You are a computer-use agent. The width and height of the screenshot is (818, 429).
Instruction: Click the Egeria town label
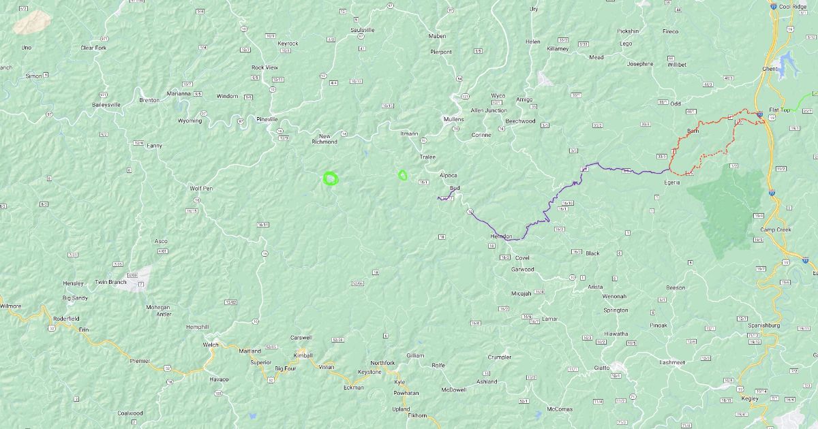point(671,182)
